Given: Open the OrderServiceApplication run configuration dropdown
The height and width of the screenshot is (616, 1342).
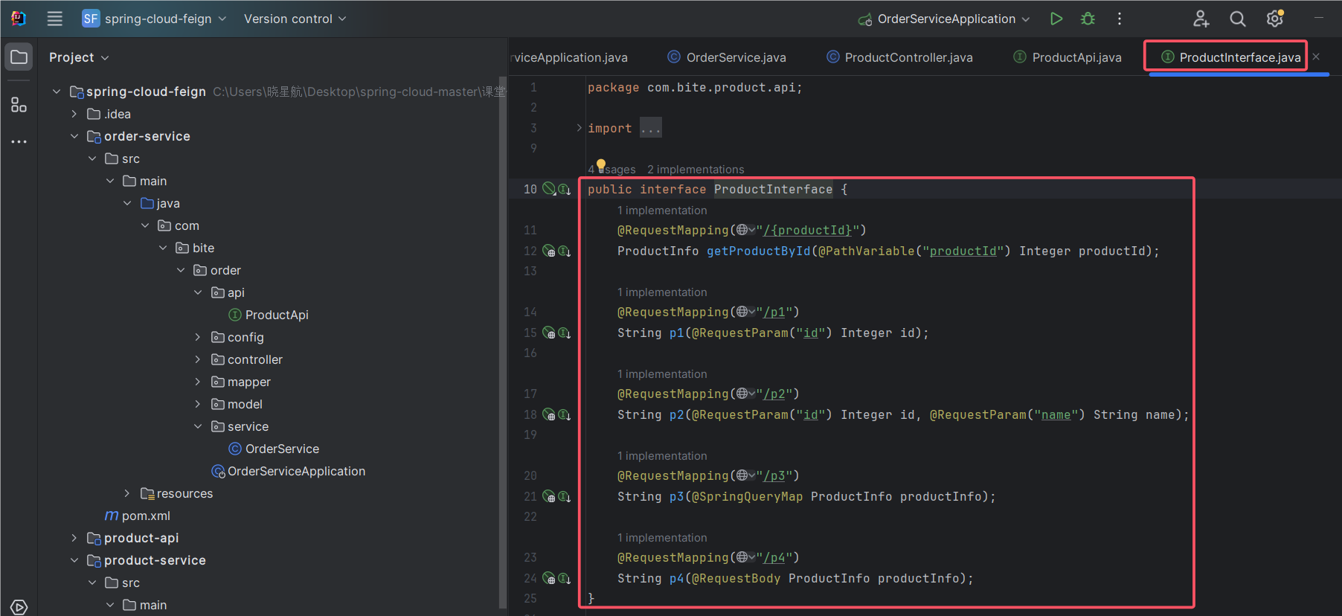Looking at the screenshot, I should 944,19.
